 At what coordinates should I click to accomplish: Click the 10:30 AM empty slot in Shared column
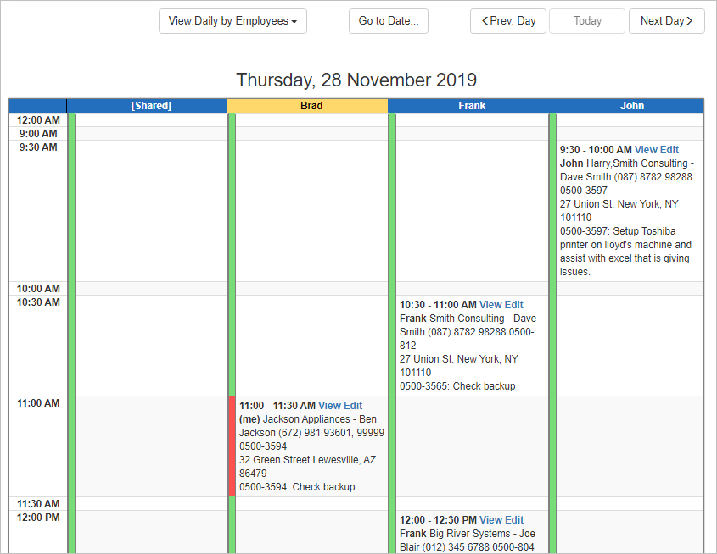point(151,345)
